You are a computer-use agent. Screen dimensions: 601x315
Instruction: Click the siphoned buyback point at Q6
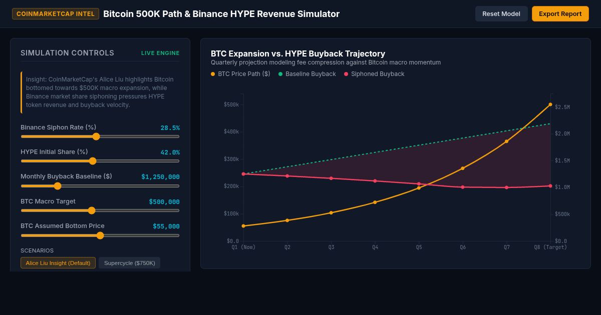tap(463, 187)
